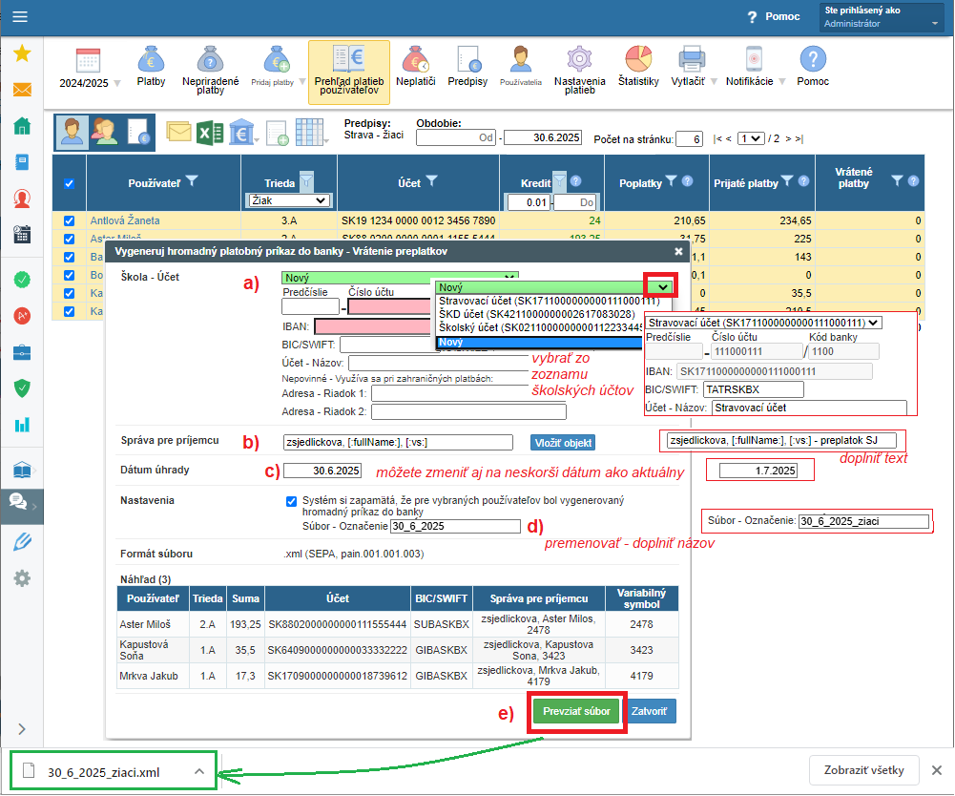
Task: Click the Vytlačiť printer icon
Action: pos(691,66)
